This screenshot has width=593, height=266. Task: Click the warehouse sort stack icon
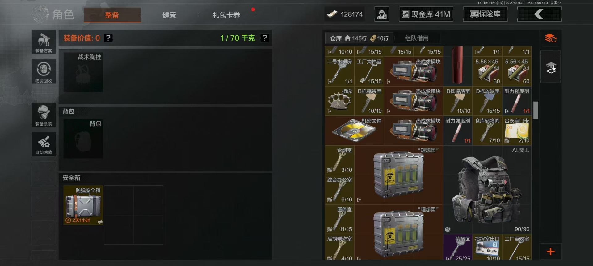click(550, 38)
